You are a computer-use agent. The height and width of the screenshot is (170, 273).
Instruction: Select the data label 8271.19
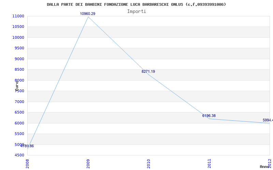pyautogui.click(x=148, y=71)
